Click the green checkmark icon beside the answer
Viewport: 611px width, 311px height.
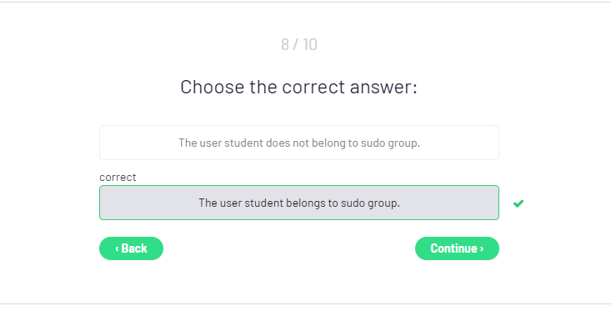[518, 203]
